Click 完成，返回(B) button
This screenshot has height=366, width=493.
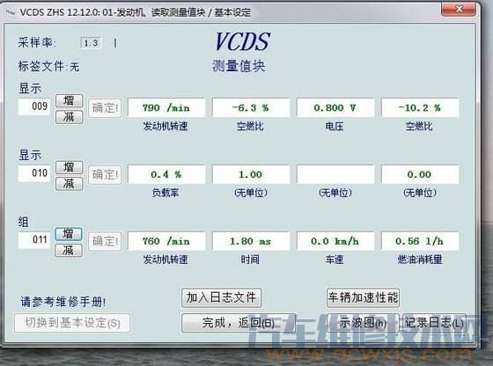click(239, 323)
